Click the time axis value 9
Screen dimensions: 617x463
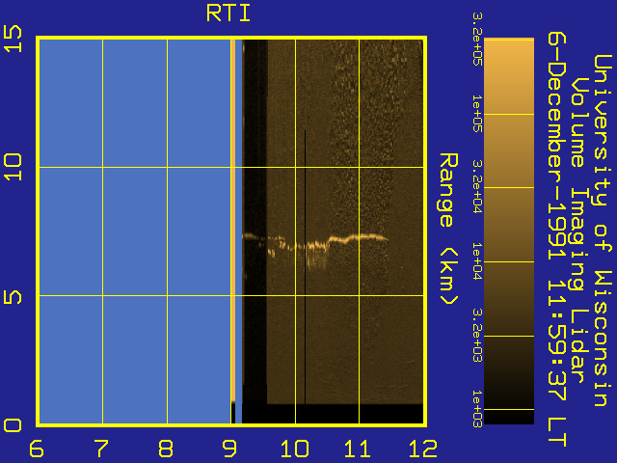(x=229, y=449)
